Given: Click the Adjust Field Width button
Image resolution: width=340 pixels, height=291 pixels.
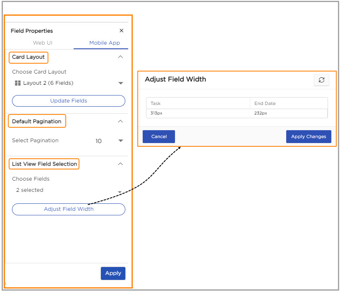Looking at the screenshot, I should pos(69,209).
